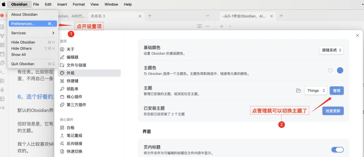Reset the accent color to default

point(331,70)
